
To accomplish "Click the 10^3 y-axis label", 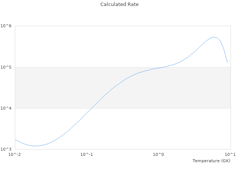I will (x=6, y=149).
